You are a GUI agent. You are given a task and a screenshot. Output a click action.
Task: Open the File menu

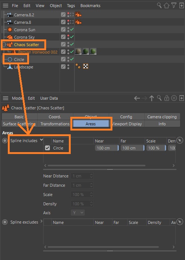click(x=15, y=6)
